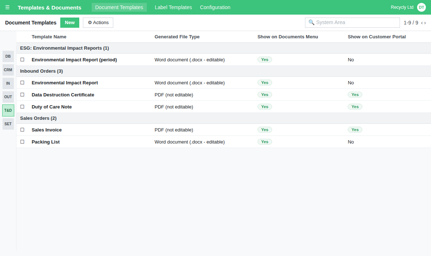Open the IN sidebar module
Screen dimensions: 431x256
(x=8, y=83)
